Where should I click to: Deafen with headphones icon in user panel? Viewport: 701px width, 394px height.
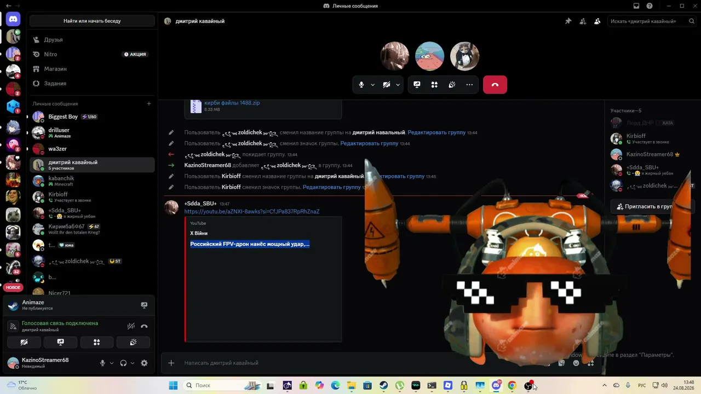pyautogui.click(x=123, y=363)
